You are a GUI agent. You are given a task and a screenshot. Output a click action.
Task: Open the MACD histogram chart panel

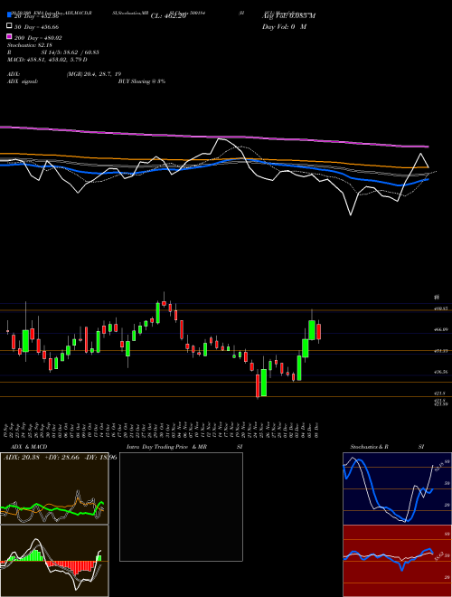tap(54, 561)
